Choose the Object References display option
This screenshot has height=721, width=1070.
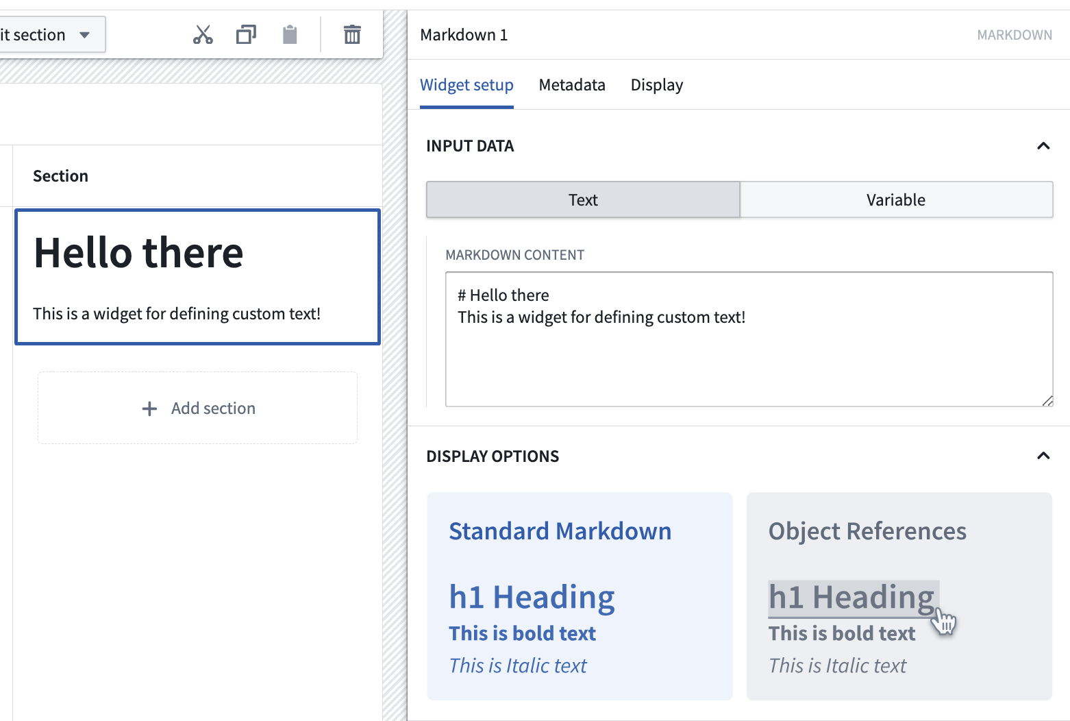point(899,596)
